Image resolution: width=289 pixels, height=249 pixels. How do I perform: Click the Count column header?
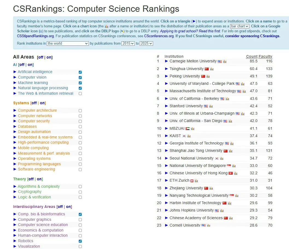point(252,56)
